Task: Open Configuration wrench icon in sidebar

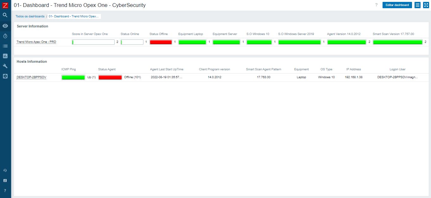Action: click(x=5, y=66)
